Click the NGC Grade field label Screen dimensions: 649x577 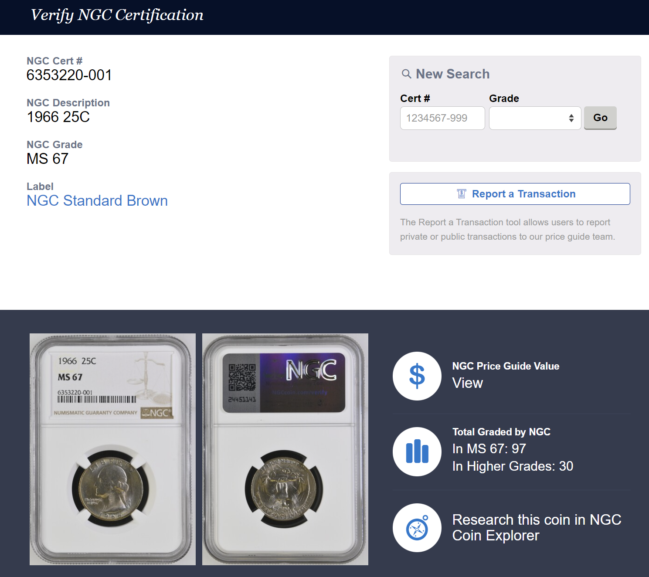pyautogui.click(x=54, y=145)
